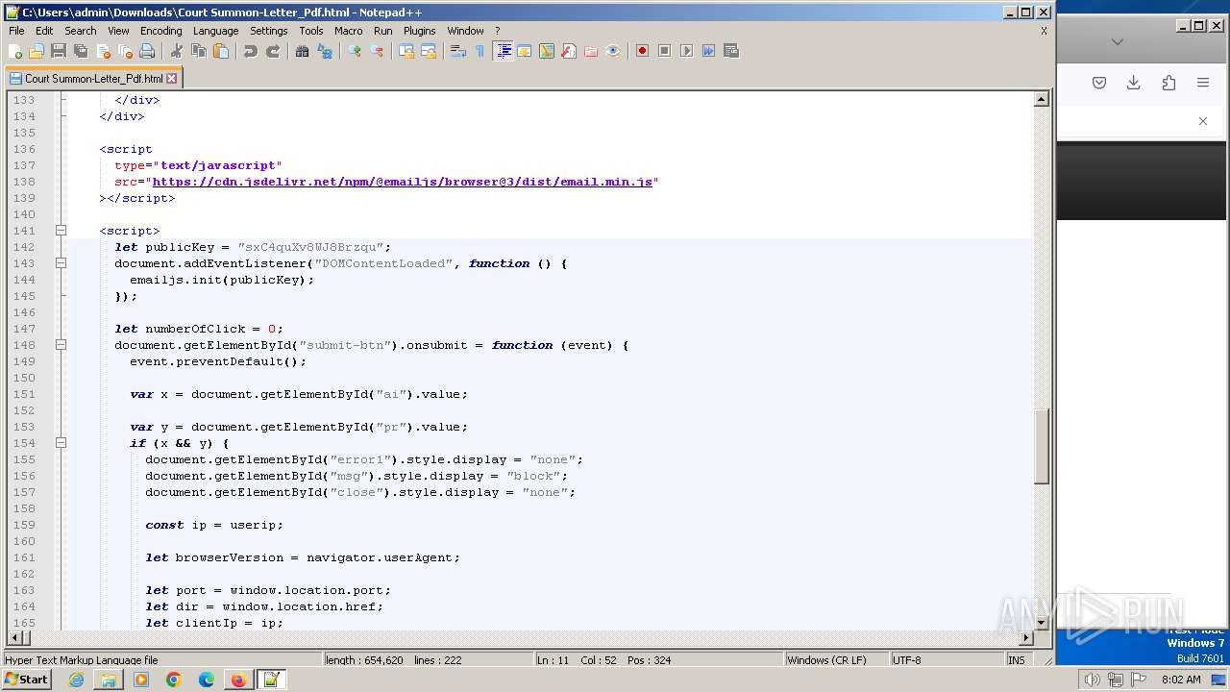Open Firefox downloads icon in browser window

point(1134,83)
